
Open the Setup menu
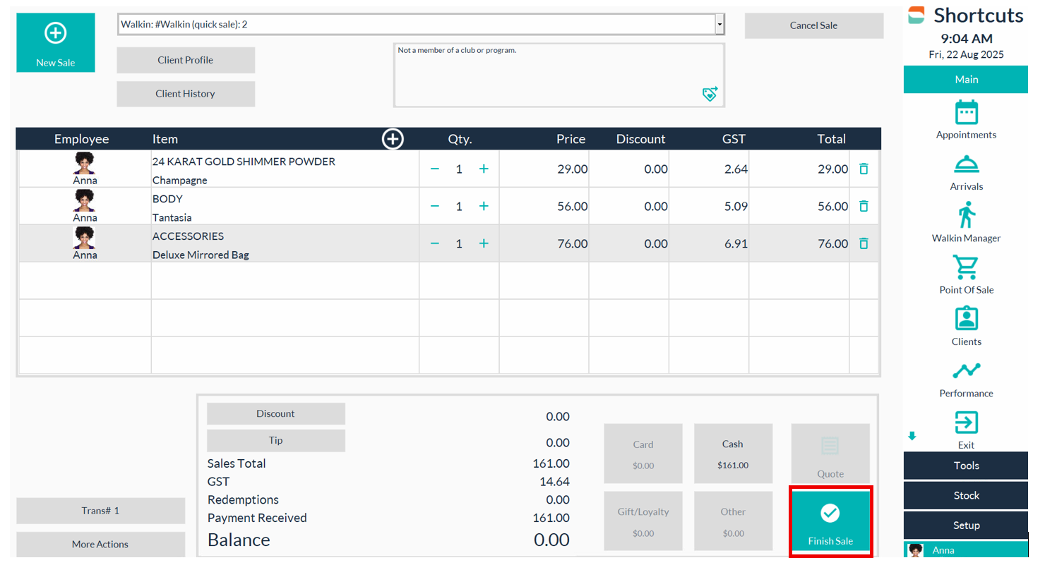(x=966, y=526)
